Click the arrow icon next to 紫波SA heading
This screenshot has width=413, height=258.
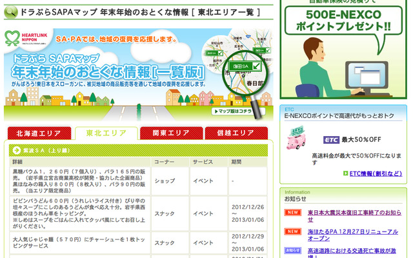coord(17,150)
